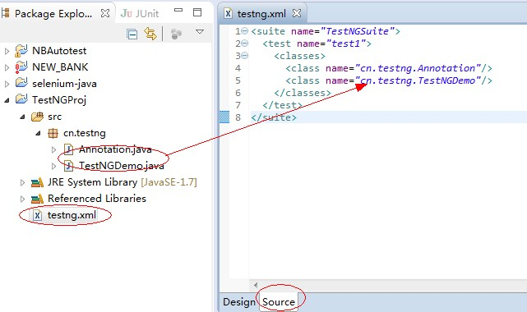Click the selenium-java project folder icon

click(x=21, y=83)
